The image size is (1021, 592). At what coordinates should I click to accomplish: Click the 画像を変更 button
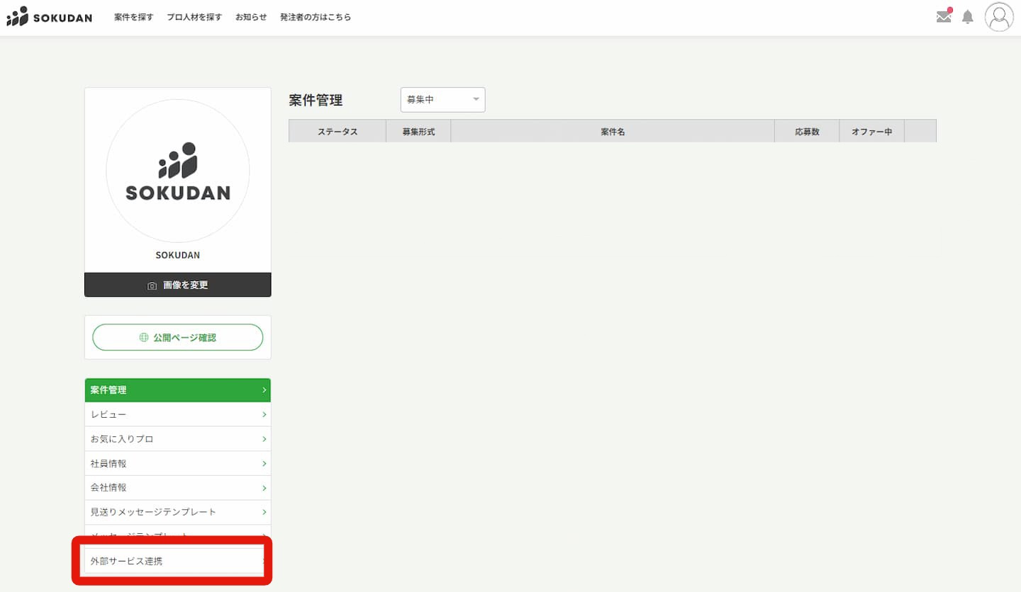(177, 285)
